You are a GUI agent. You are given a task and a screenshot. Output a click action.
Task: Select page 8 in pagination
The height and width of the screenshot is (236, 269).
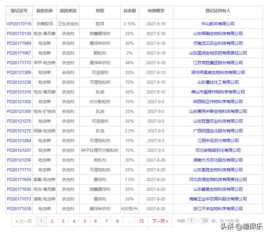(117, 222)
